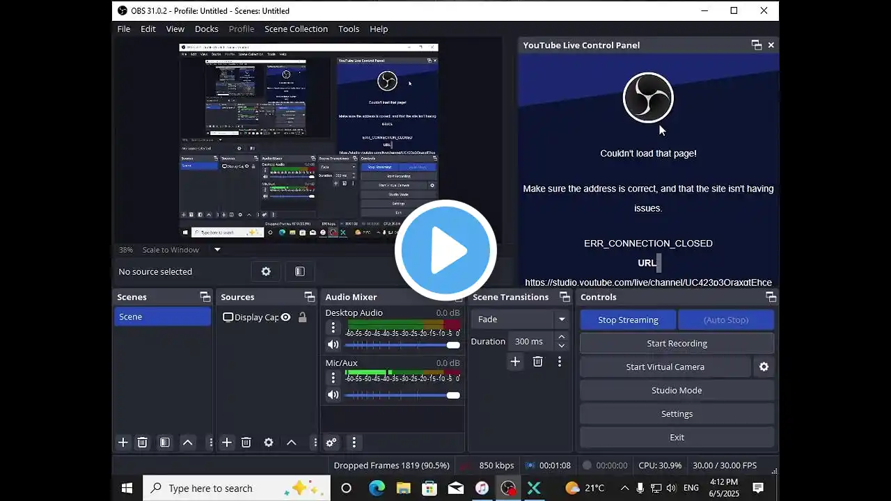Click Start Virtual Camera
891x501 pixels.
tap(665, 367)
